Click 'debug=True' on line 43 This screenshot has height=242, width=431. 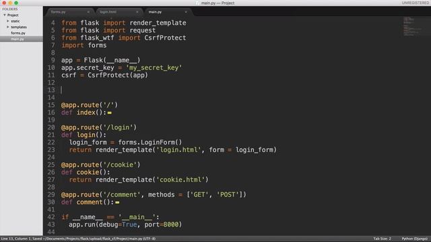coord(118,225)
